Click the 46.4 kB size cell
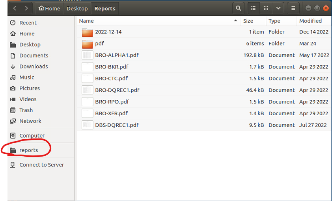This screenshot has height=201, width=332. coord(255,90)
